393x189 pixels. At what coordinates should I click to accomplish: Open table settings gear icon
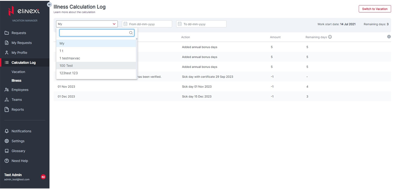click(389, 37)
